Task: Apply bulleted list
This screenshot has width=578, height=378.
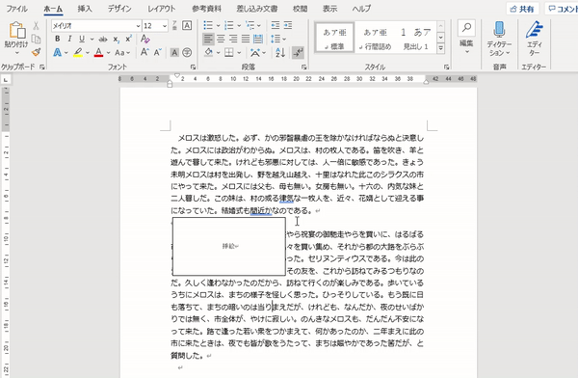Action: tap(208, 25)
